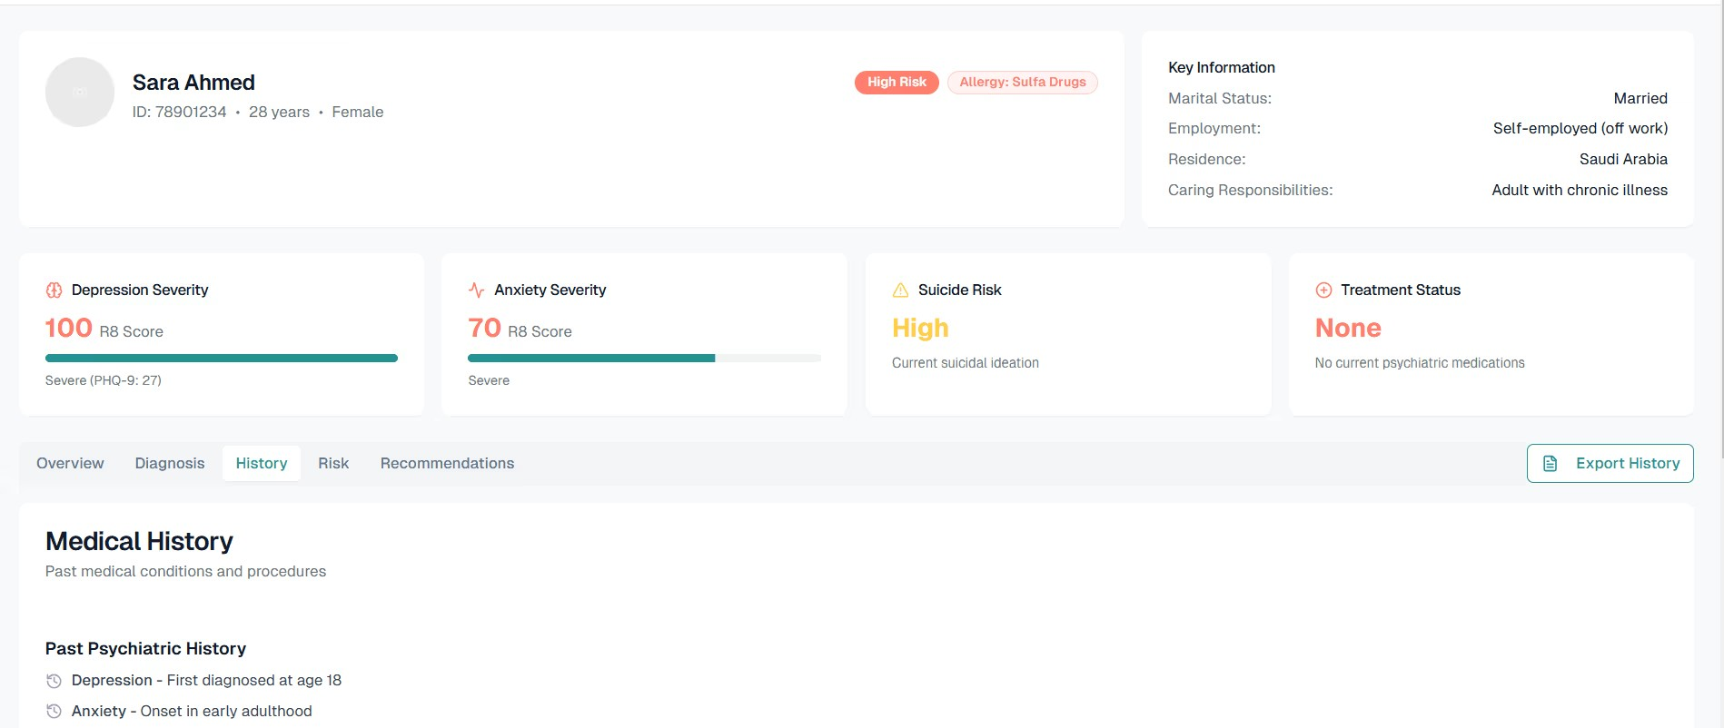This screenshot has height=728, width=1724.
Task: Click the Past Psychiatric History heading
Action: click(x=145, y=648)
